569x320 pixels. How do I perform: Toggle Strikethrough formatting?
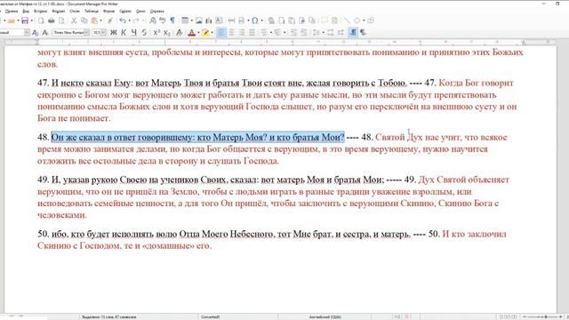[x=144, y=33]
